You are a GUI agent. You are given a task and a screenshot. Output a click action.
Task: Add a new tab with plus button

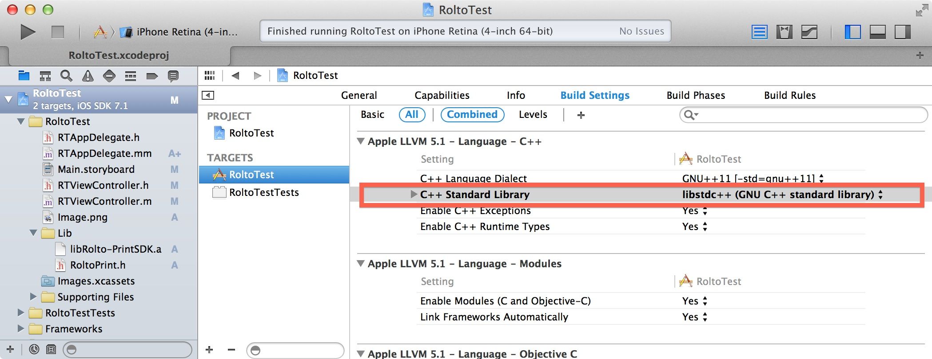(x=920, y=55)
